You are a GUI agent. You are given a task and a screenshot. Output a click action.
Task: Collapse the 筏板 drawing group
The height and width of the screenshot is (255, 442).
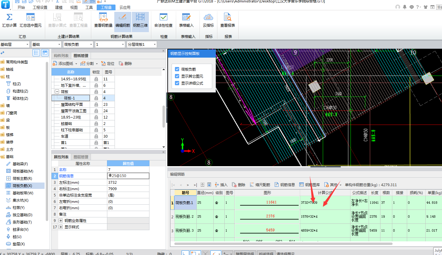point(57,92)
